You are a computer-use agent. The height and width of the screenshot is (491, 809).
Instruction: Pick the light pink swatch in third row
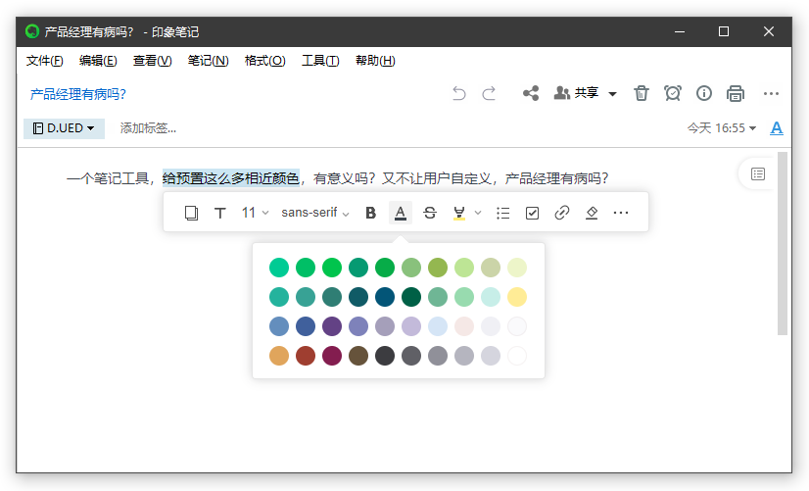coord(464,326)
